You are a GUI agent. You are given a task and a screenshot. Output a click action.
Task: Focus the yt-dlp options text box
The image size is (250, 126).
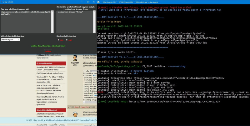pos(75,22)
